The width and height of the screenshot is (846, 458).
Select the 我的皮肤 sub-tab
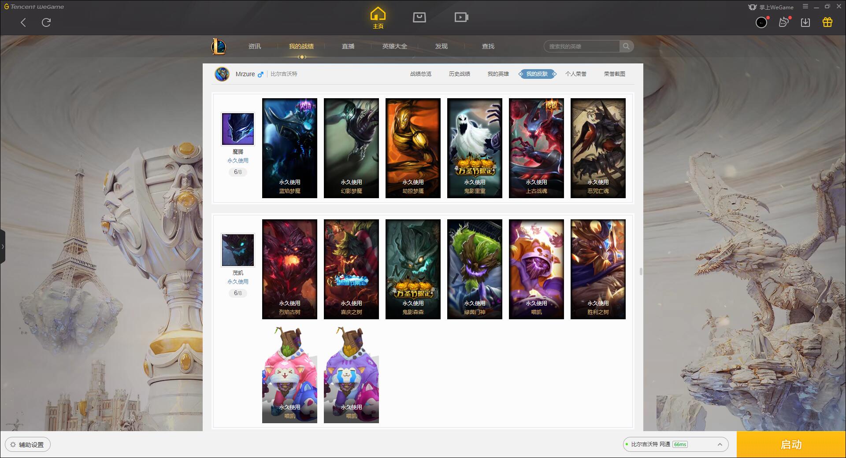537,74
